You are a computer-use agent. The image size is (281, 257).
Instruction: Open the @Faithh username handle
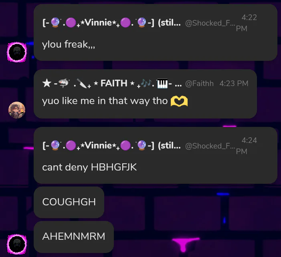tap(199, 84)
